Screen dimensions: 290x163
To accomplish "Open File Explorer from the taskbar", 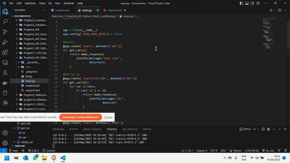I will (44, 158).
